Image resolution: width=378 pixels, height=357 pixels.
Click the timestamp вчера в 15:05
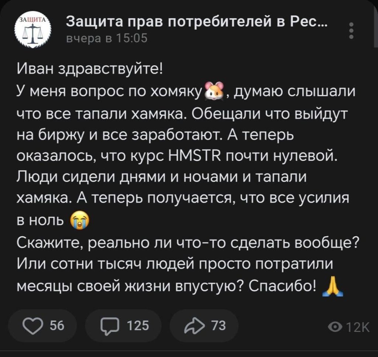[x=106, y=38]
